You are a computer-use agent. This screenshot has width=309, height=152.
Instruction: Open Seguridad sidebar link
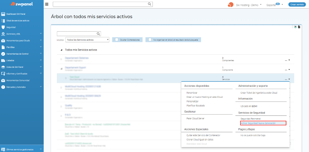pos(11,27)
